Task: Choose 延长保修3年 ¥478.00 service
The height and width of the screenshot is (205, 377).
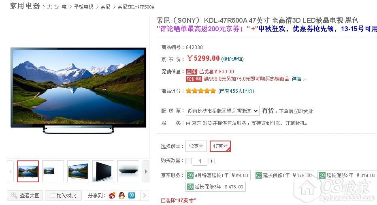Action: click(216, 187)
